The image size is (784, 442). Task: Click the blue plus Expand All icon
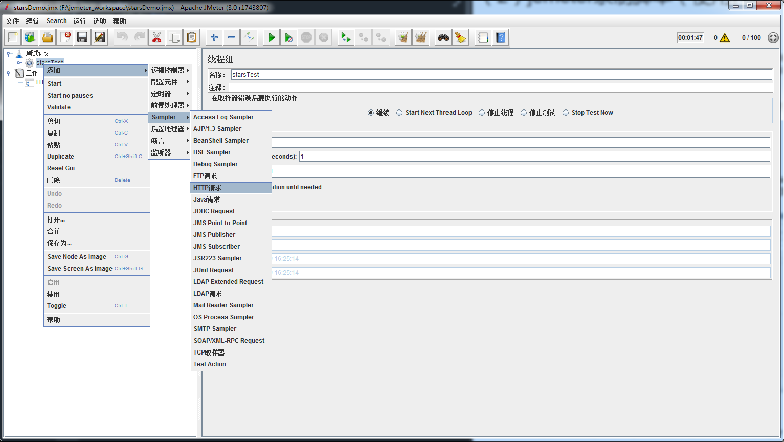214,37
